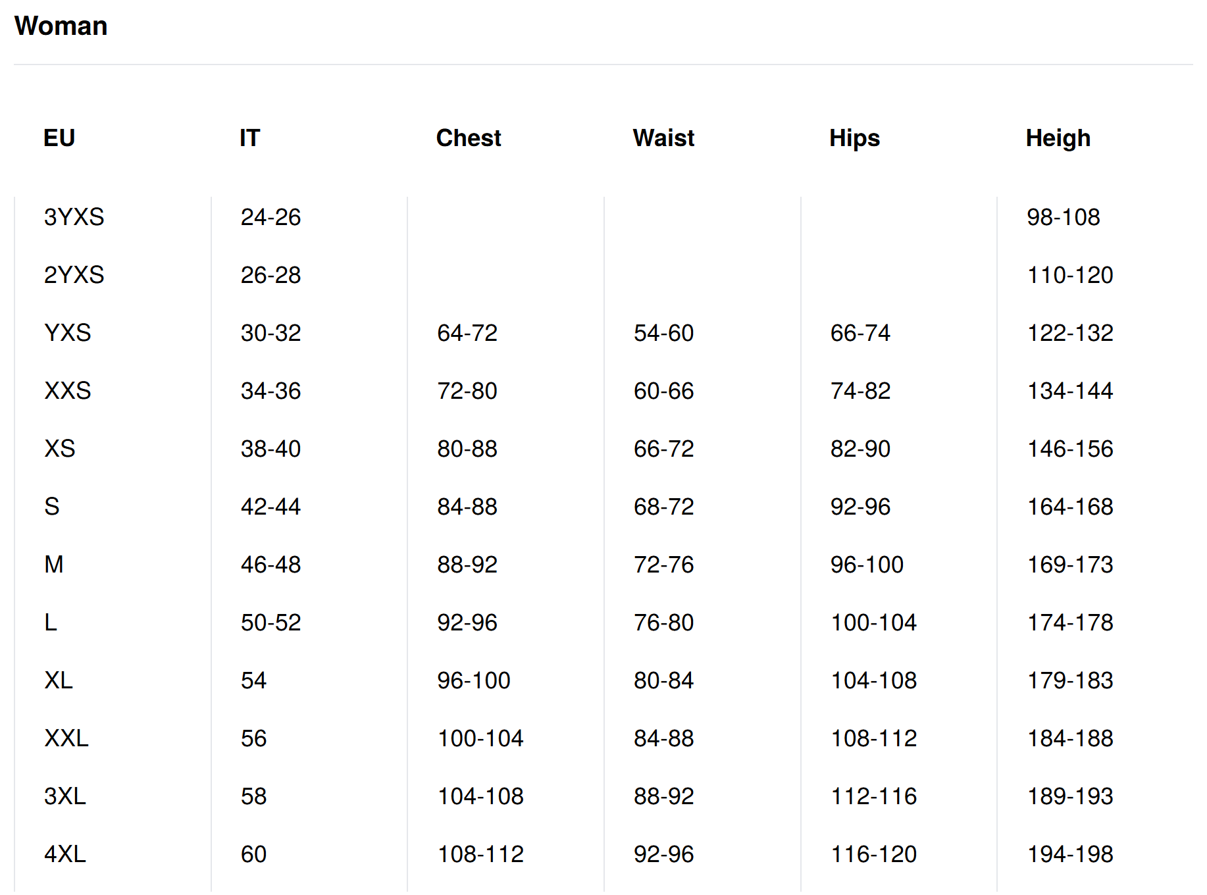The width and height of the screenshot is (1207, 895).
Task: Click the L height value 174-178
Action: coord(1070,623)
